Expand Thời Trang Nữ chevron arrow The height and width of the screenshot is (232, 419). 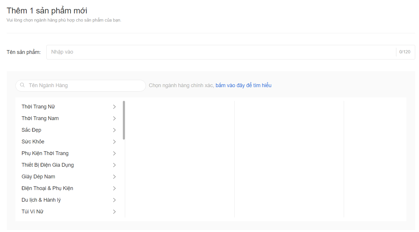tap(114, 107)
